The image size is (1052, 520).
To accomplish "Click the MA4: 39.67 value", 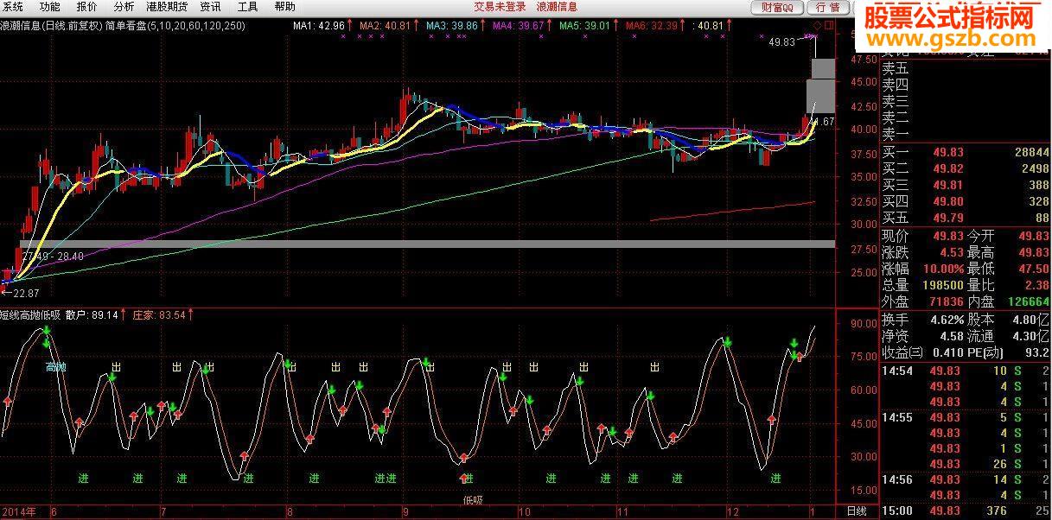I will coord(519,26).
